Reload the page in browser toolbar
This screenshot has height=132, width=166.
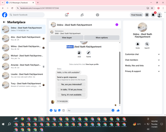[x=12, y=8]
